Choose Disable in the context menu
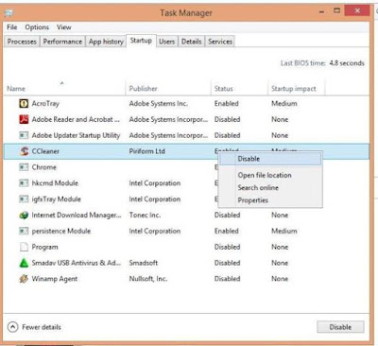The height and width of the screenshot is (346, 378). pyautogui.click(x=270, y=159)
